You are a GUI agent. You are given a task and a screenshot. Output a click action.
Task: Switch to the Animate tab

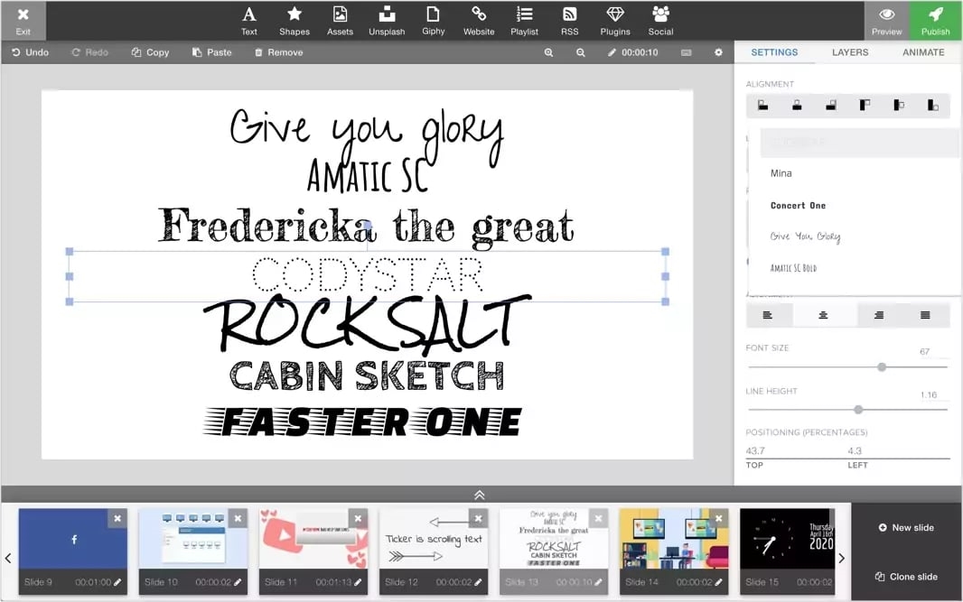[x=923, y=52]
